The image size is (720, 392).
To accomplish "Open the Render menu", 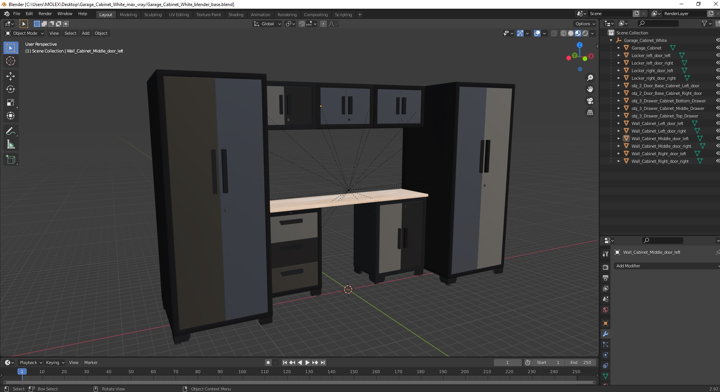I will click(x=45, y=14).
